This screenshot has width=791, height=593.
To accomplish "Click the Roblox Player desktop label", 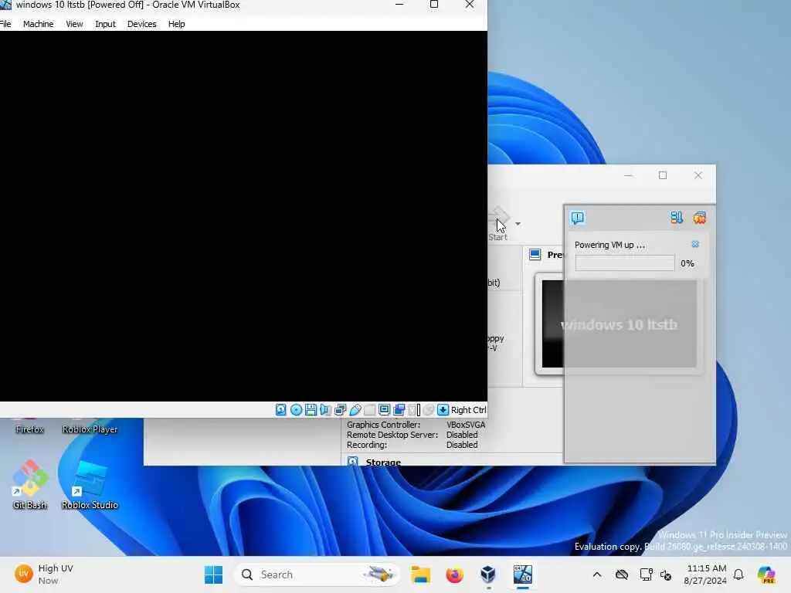I will (x=90, y=429).
